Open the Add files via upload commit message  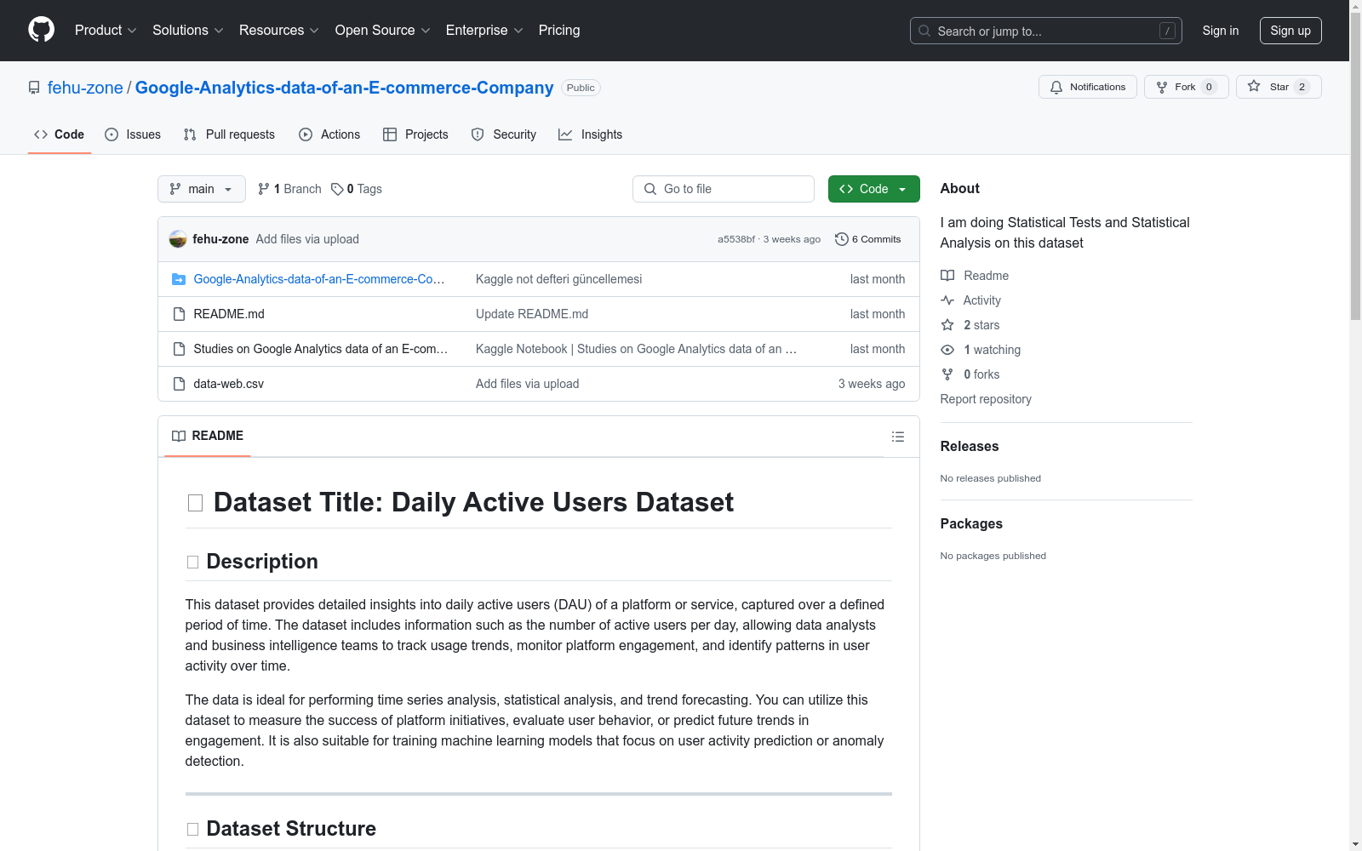[307, 239]
